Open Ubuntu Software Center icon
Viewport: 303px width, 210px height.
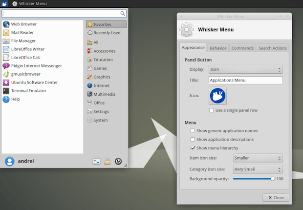coord(6,83)
